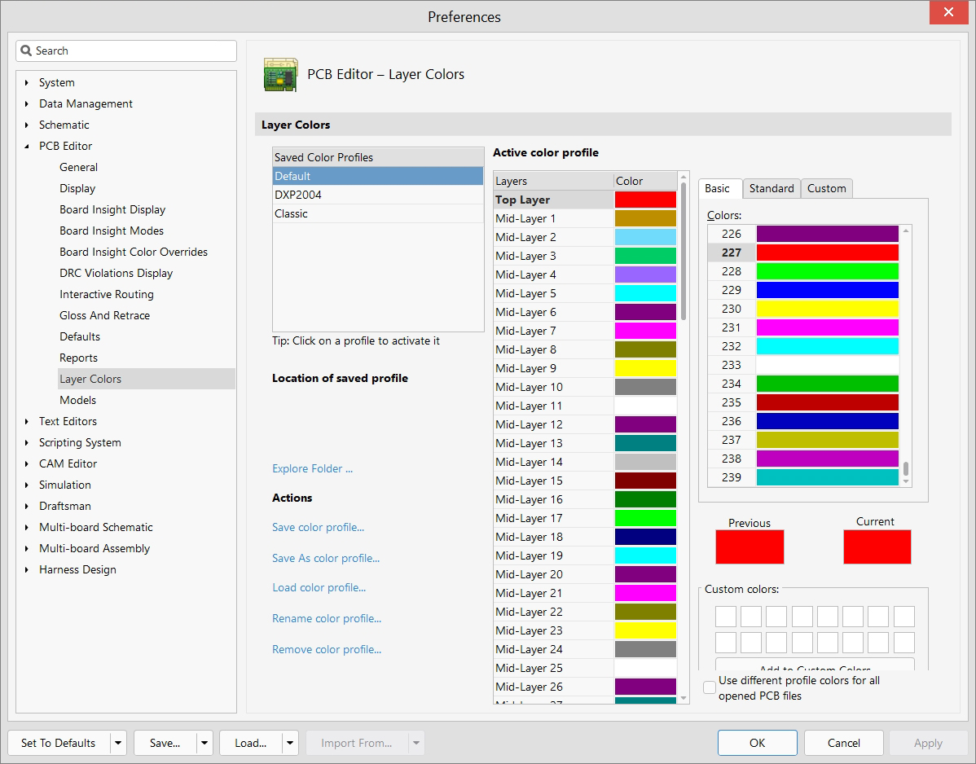Click Remove color profile link

(327, 649)
